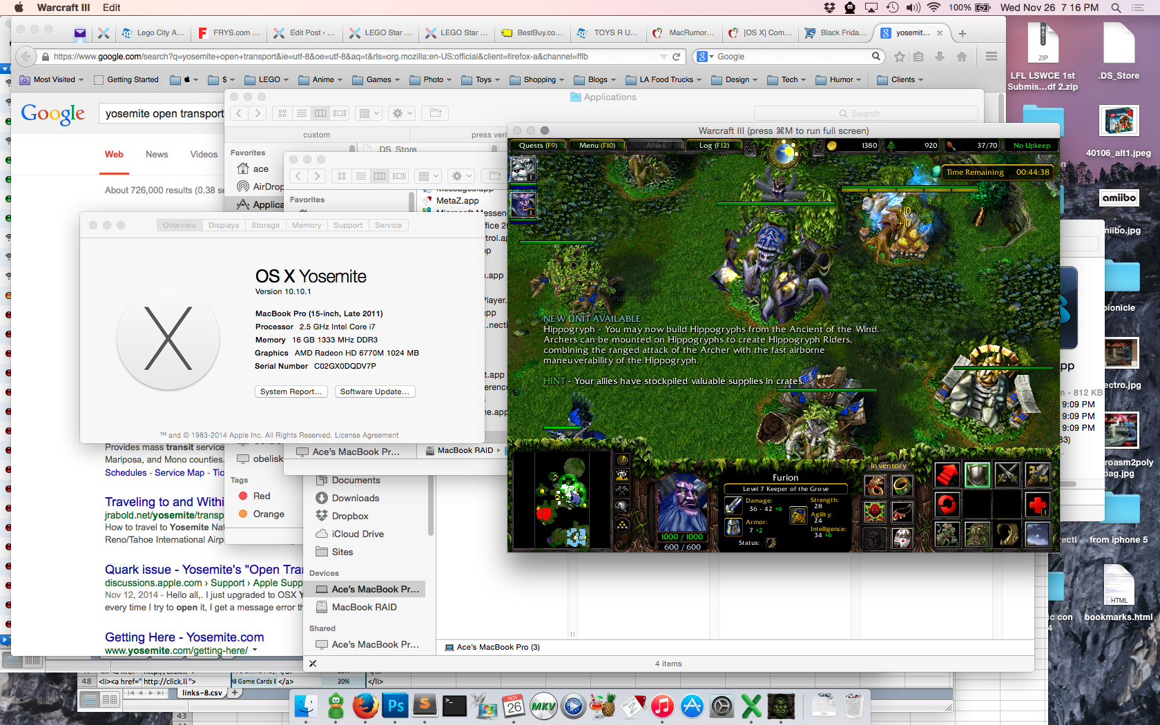Image resolution: width=1160 pixels, height=725 pixels.
Task: Click the sword Damage icon in hero stats
Action: coord(733,505)
